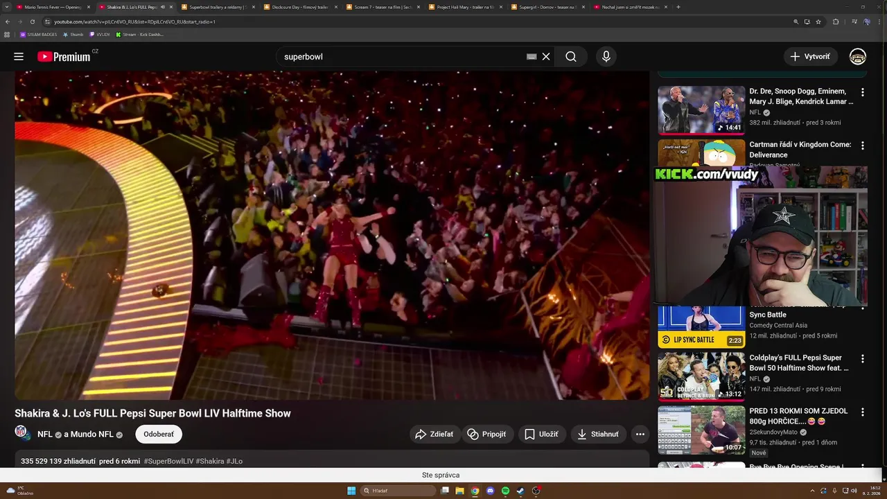Open the Stream - Kick Dashboard bookmark
The height and width of the screenshot is (499, 887).
(x=140, y=34)
